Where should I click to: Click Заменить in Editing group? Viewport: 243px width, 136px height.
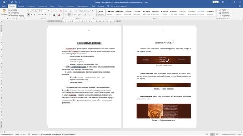coord(224,13)
